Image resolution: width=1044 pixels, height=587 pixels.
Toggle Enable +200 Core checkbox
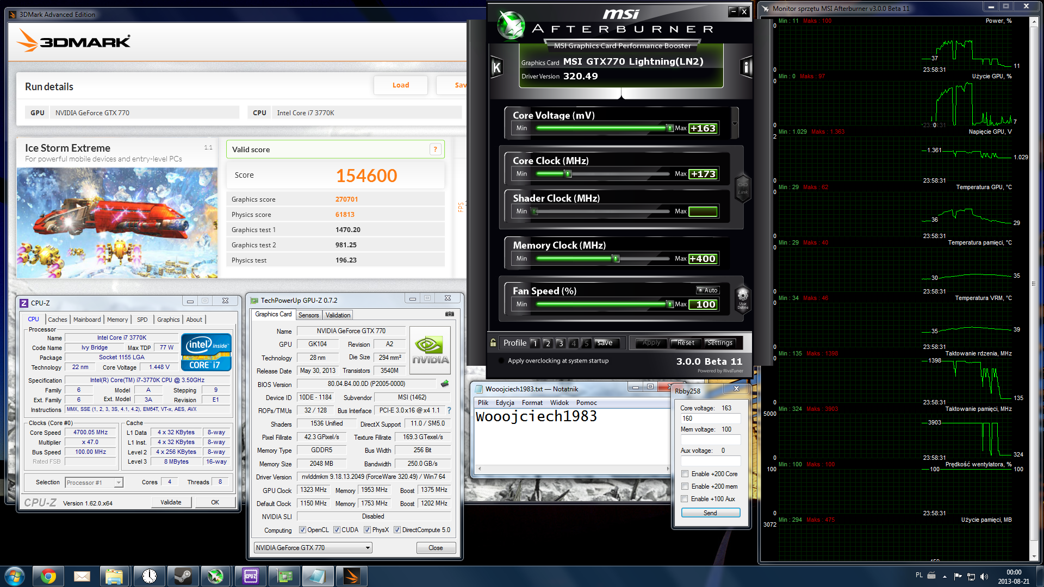(685, 474)
